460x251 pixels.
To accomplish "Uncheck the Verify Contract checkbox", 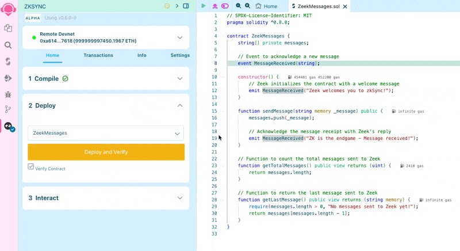I will (31, 166).
